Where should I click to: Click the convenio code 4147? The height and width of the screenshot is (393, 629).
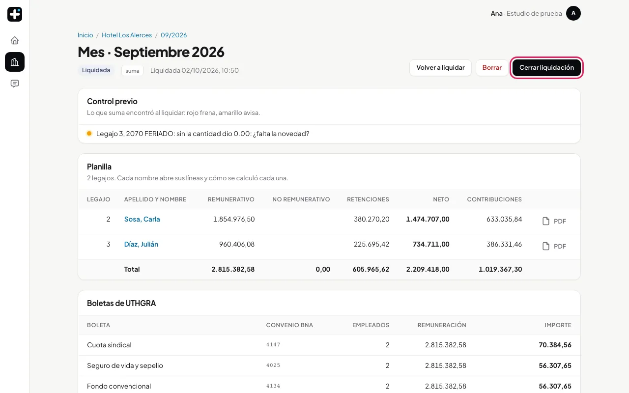click(x=273, y=345)
